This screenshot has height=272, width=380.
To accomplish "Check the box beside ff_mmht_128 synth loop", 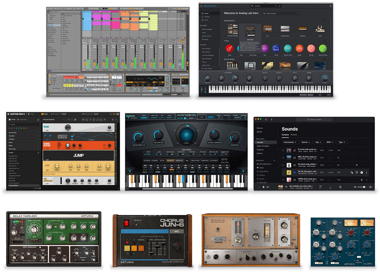I will 283,150.
